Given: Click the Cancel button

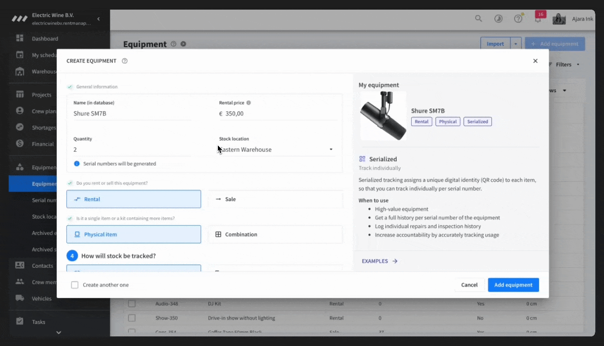Looking at the screenshot, I should tap(469, 285).
